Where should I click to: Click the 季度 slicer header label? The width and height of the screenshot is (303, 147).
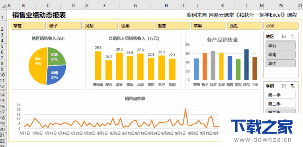(270, 86)
